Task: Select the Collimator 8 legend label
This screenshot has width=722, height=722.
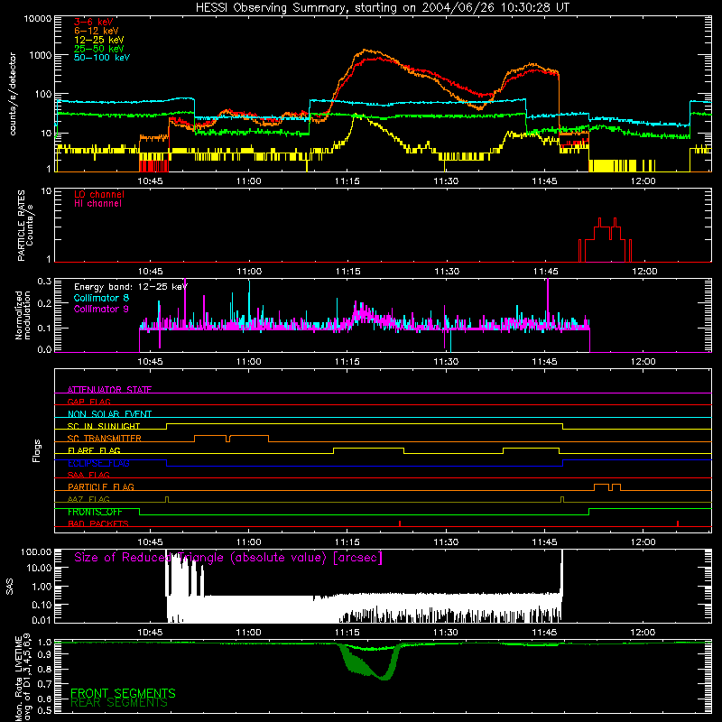Action: tap(101, 298)
